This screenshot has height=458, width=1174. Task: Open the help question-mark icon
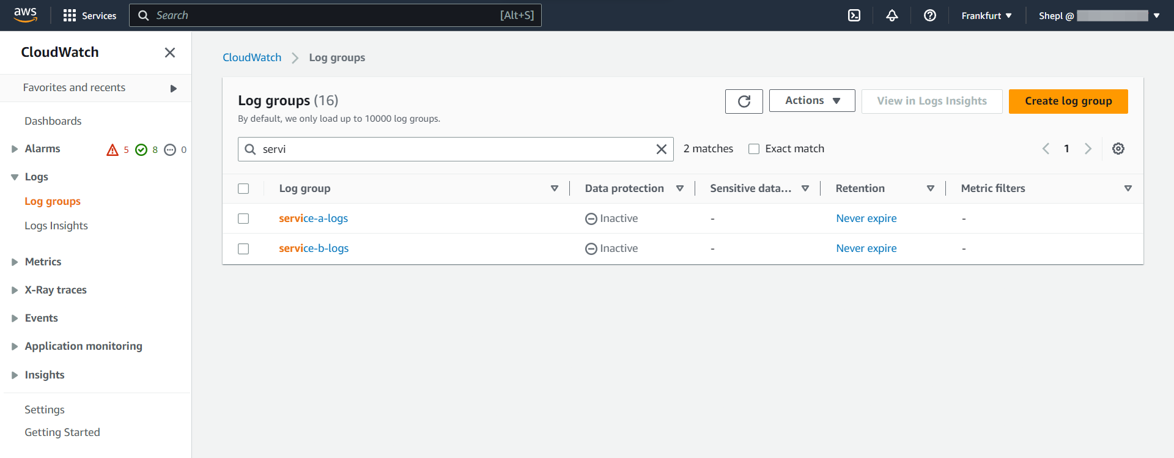tap(930, 15)
